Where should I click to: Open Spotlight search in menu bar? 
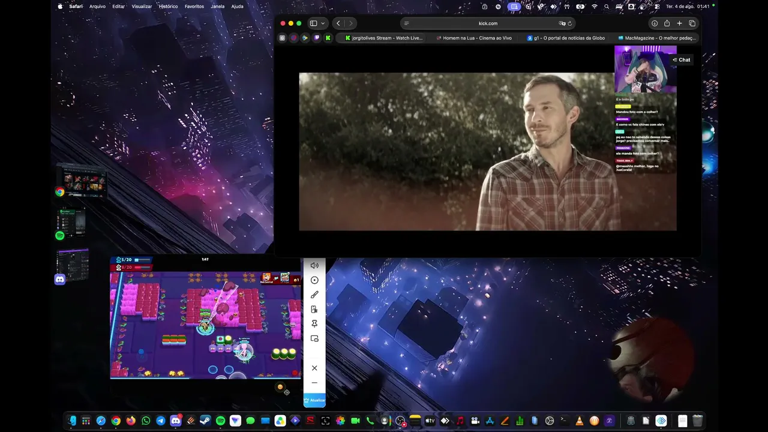pos(607,7)
